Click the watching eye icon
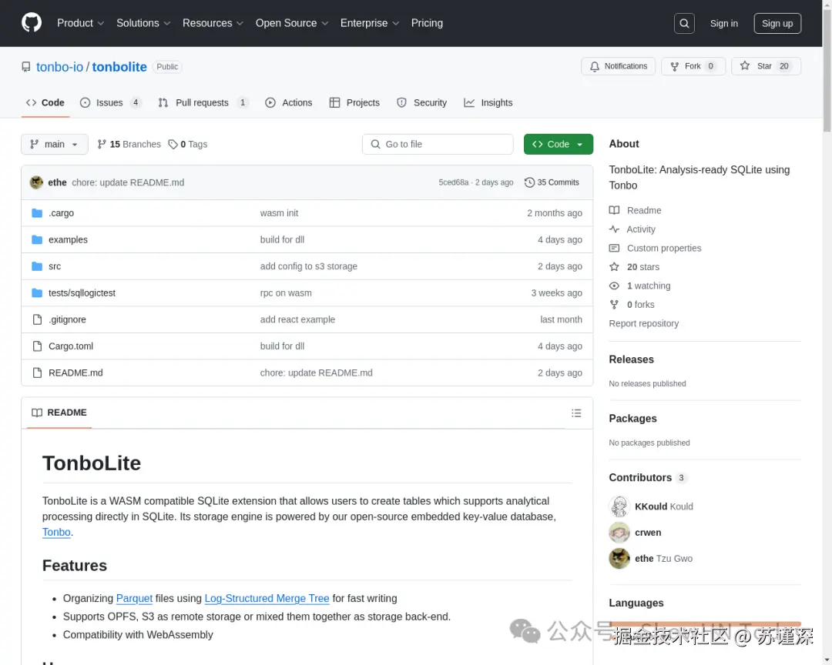Screen dimensions: 832x665 click(x=614, y=286)
